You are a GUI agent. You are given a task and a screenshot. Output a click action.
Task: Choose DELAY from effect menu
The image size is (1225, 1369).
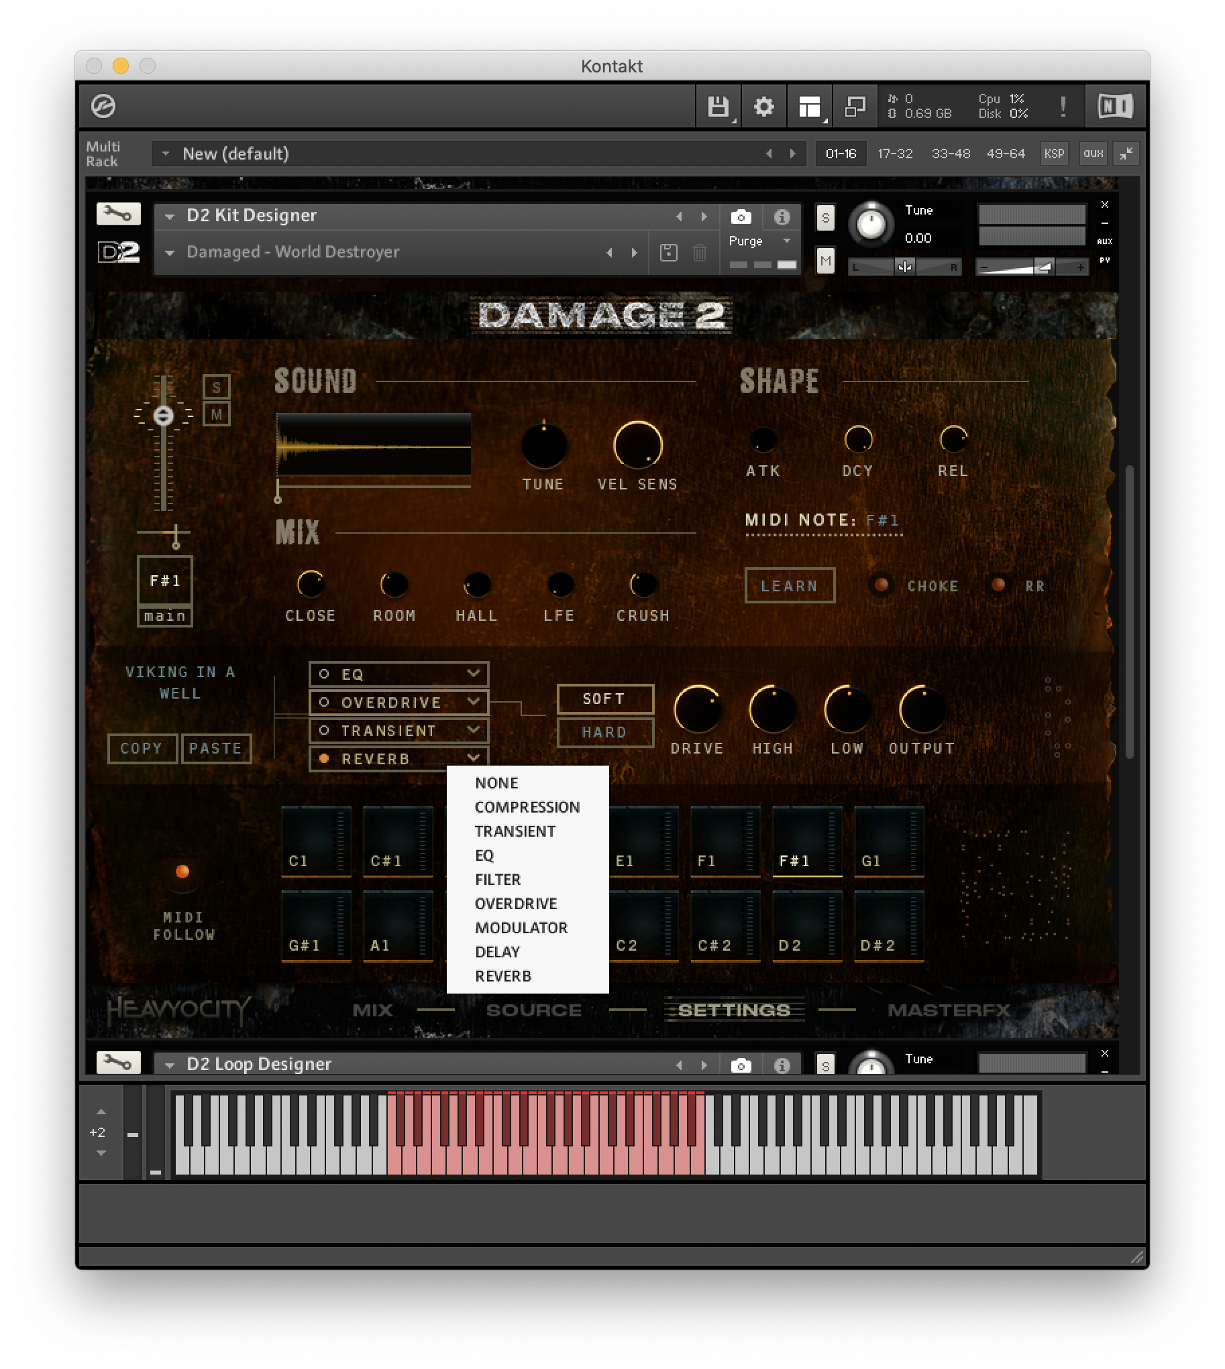click(x=527, y=953)
